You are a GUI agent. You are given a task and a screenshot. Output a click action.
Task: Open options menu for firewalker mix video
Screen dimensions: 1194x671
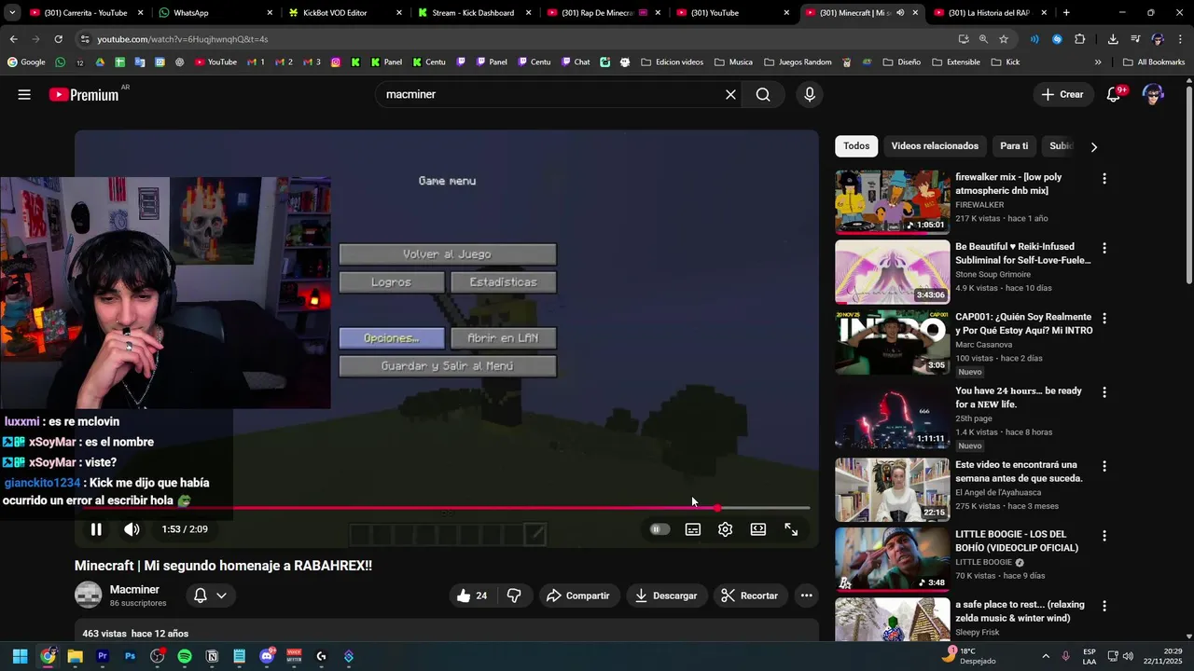pos(1104,178)
